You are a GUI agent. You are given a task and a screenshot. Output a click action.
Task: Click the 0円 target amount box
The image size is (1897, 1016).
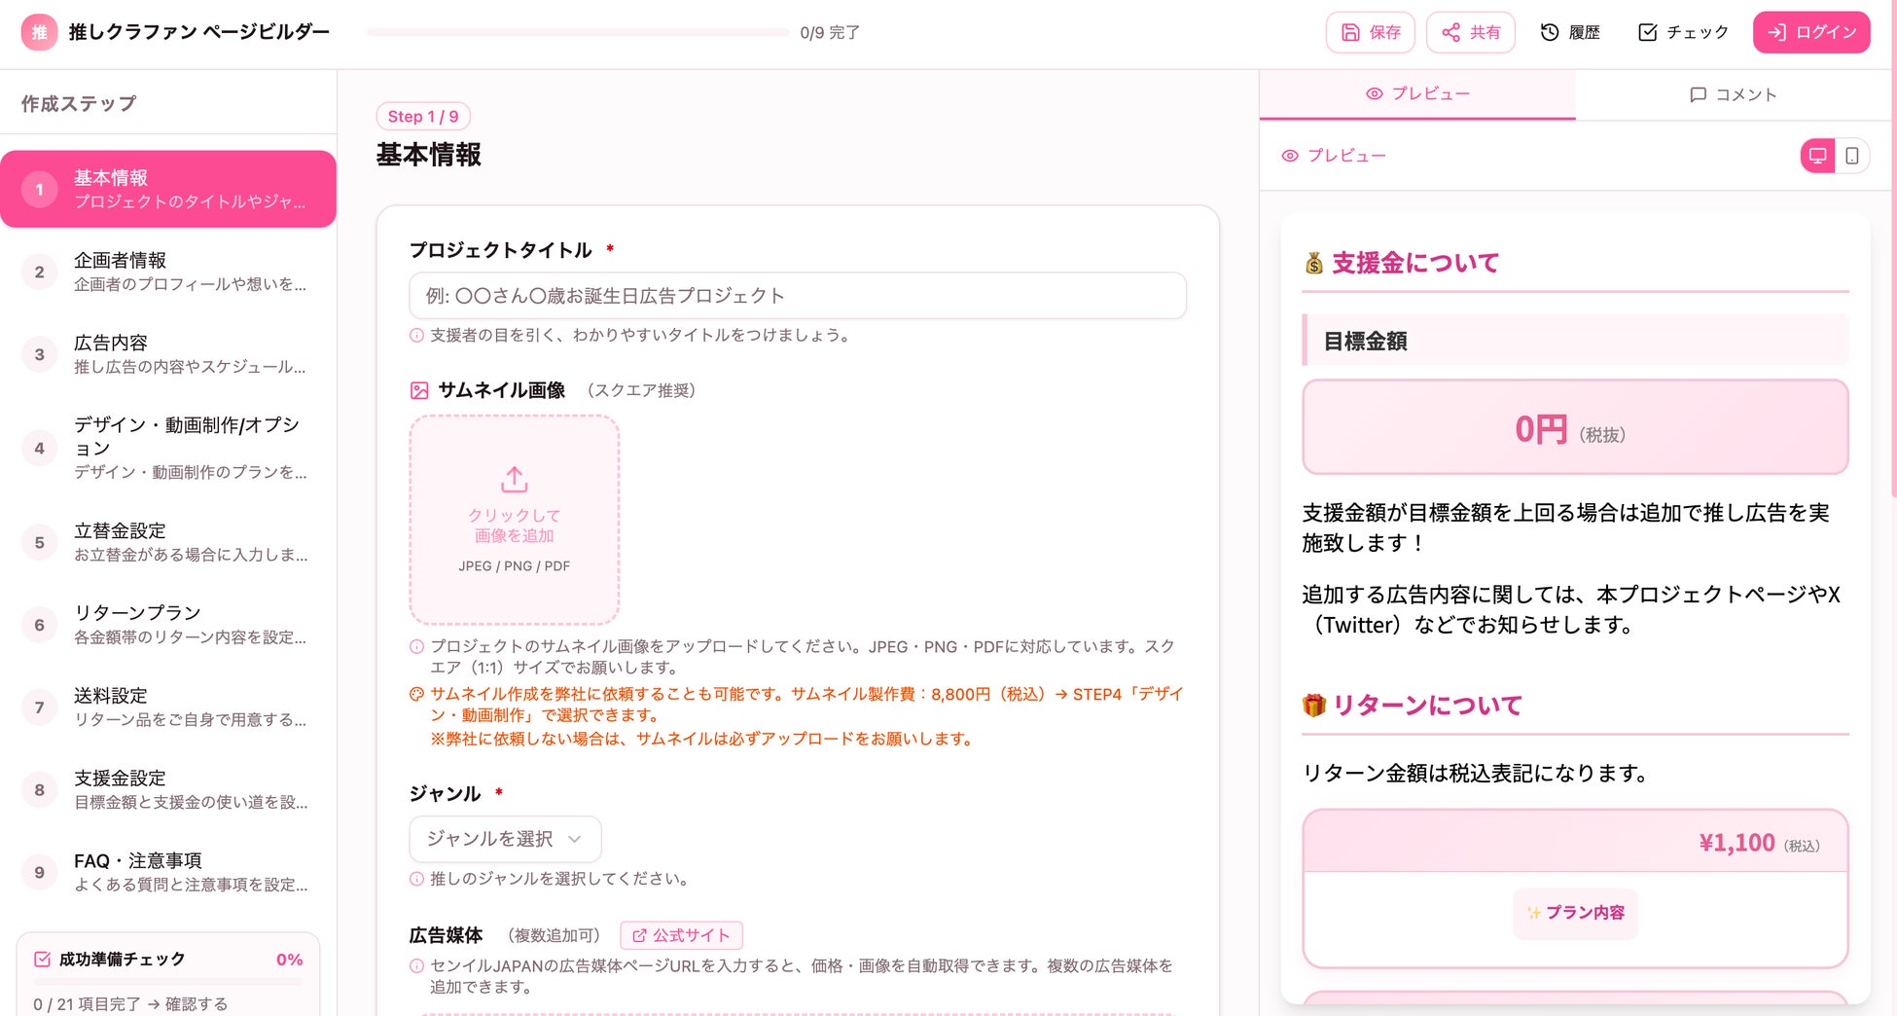point(1575,427)
